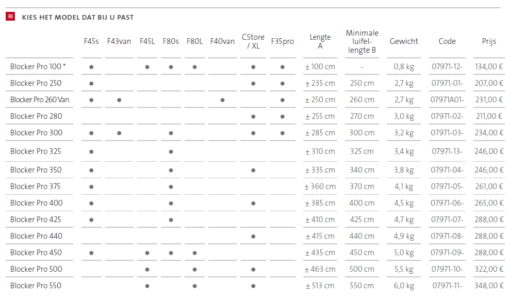Viewport: 509px width, 296px height.
Task: Click the F45L dot in Blocker Pro 550 row
Action: pyautogui.click(x=147, y=286)
